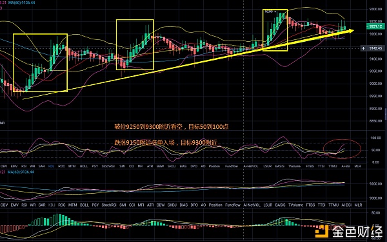
Task: Select BOLL in the indicator row under the KDJ panel
Action: [x=84, y=166]
